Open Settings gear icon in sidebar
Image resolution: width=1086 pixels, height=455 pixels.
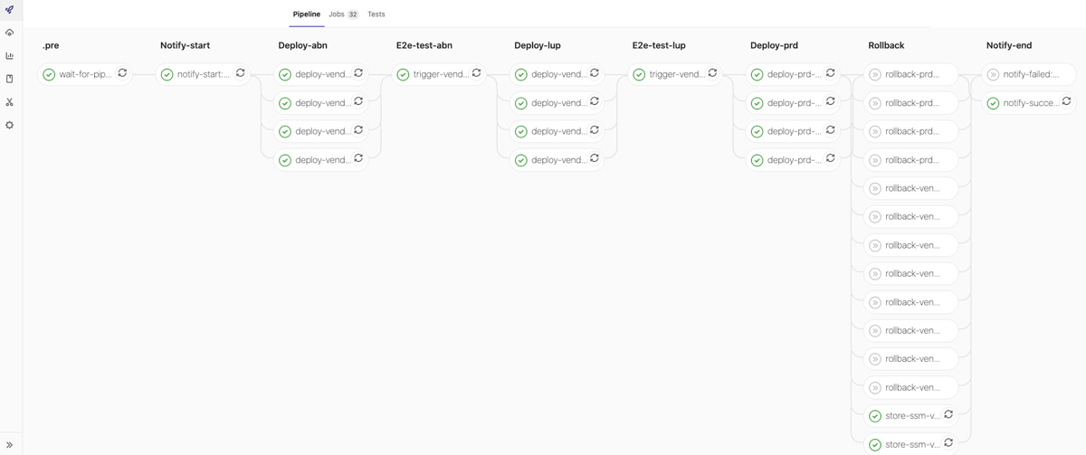pyautogui.click(x=9, y=125)
